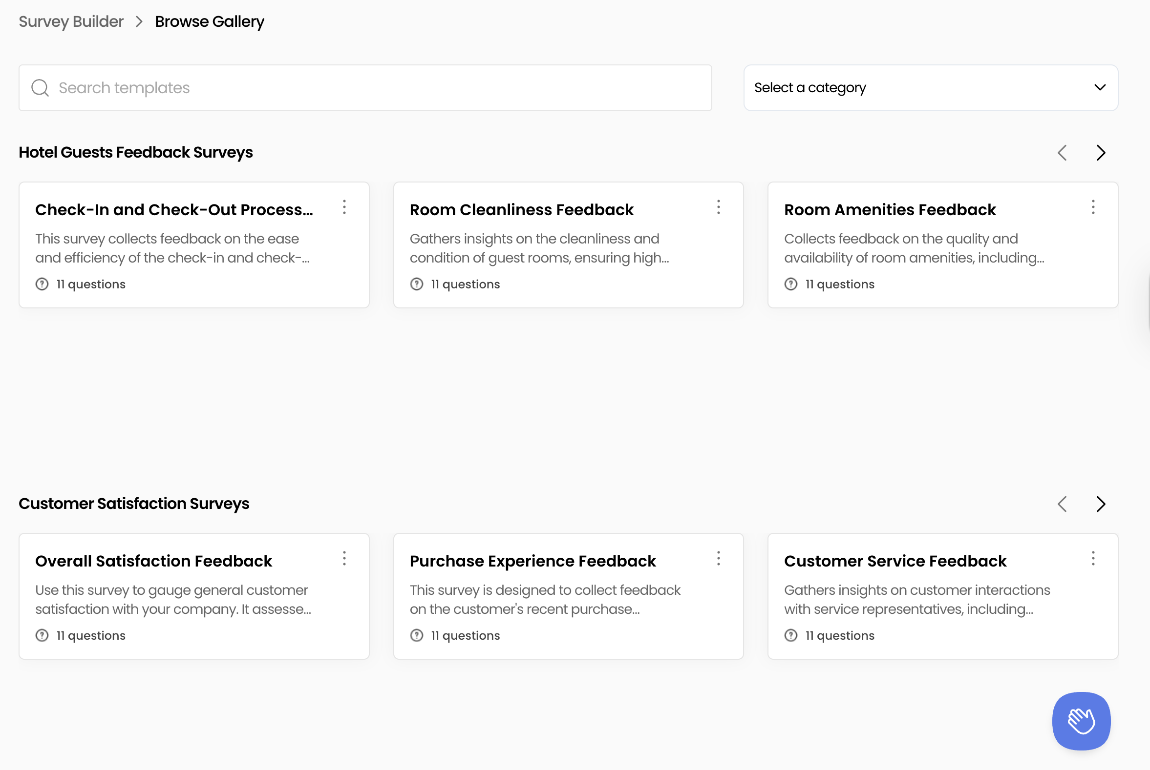The height and width of the screenshot is (770, 1150).
Task: Open the Select a category dropdown
Action: pyautogui.click(x=931, y=87)
